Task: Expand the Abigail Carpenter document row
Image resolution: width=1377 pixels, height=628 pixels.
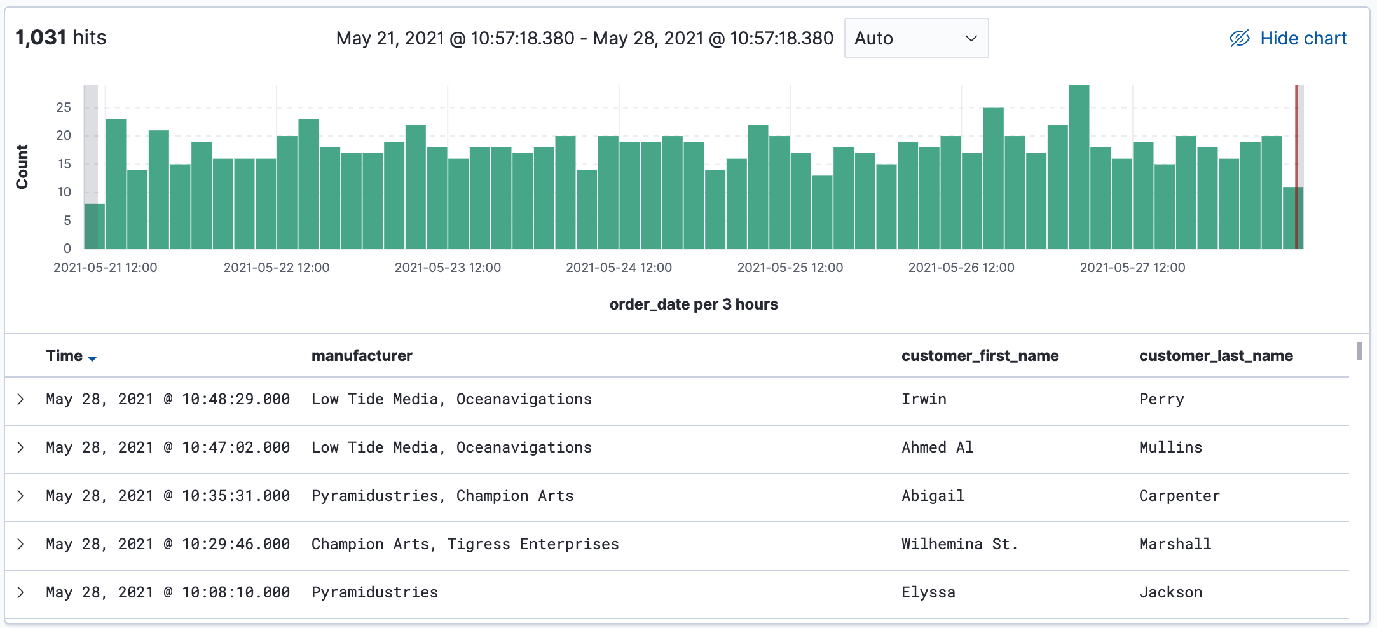Action: pos(20,496)
